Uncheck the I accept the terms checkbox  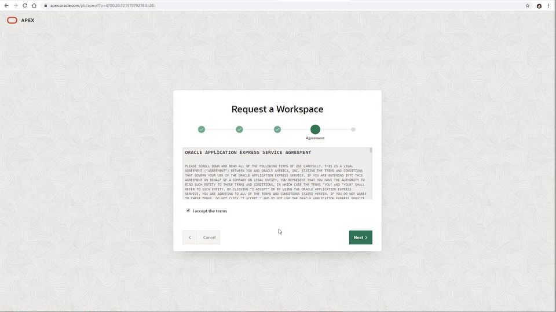coord(188,210)
